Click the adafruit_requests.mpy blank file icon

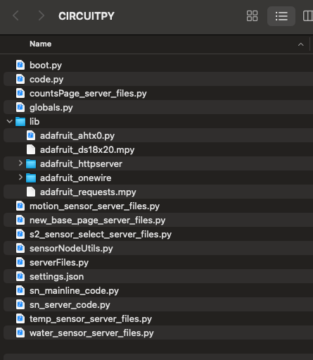coord(31,192)
